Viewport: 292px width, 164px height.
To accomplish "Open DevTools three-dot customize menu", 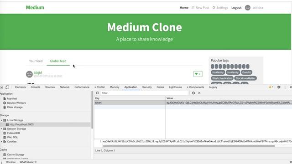I will tap(285, 87).
